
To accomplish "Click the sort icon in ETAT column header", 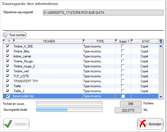I will tap(132, 41).
